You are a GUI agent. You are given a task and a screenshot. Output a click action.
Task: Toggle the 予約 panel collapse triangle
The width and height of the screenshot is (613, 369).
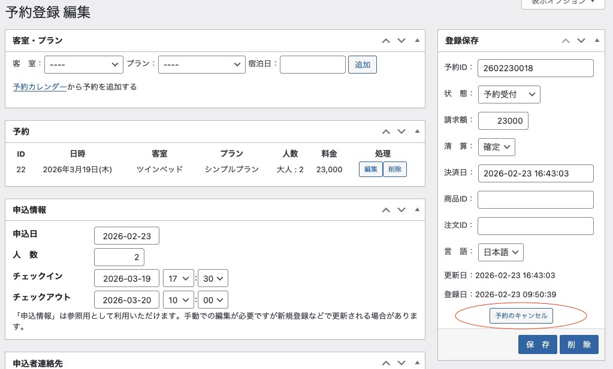point(417,132)
